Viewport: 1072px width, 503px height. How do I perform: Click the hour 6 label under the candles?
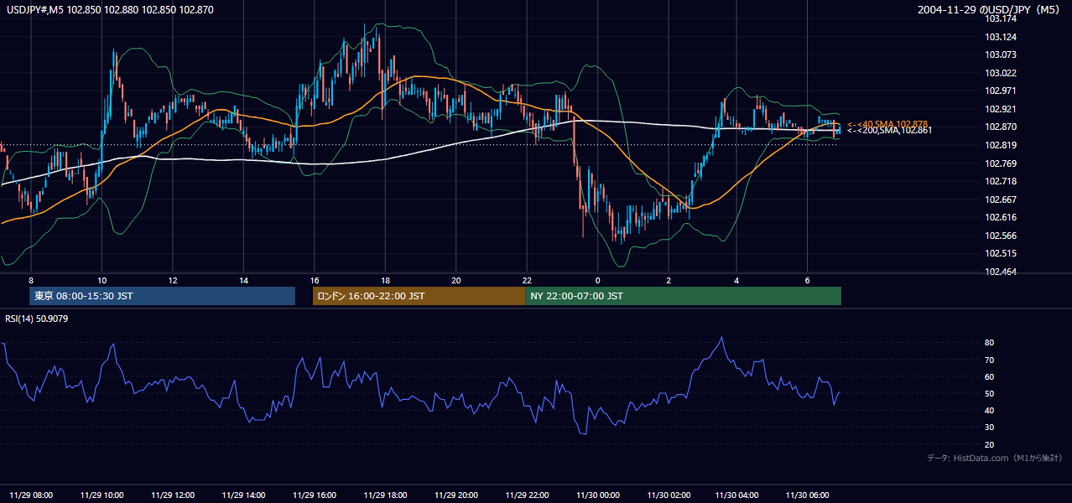(807, 279)
